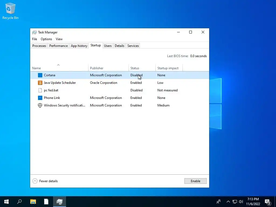Click the blank document taskbar icon
The width and height of the screenshot is (276, 207).
(46, 202)
